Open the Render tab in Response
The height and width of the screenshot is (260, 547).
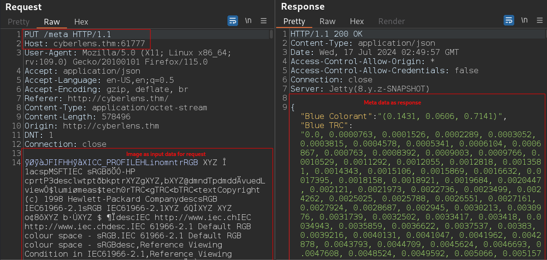click(391, 21)
